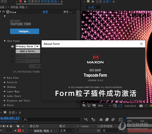Toggle visibility eye next to Form 3
The image size is (152, 134).
[x=12, y=56]
